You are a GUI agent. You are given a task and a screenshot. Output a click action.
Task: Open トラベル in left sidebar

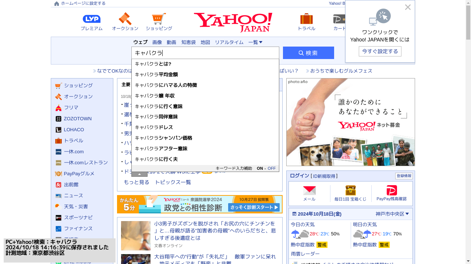[73, 140]
